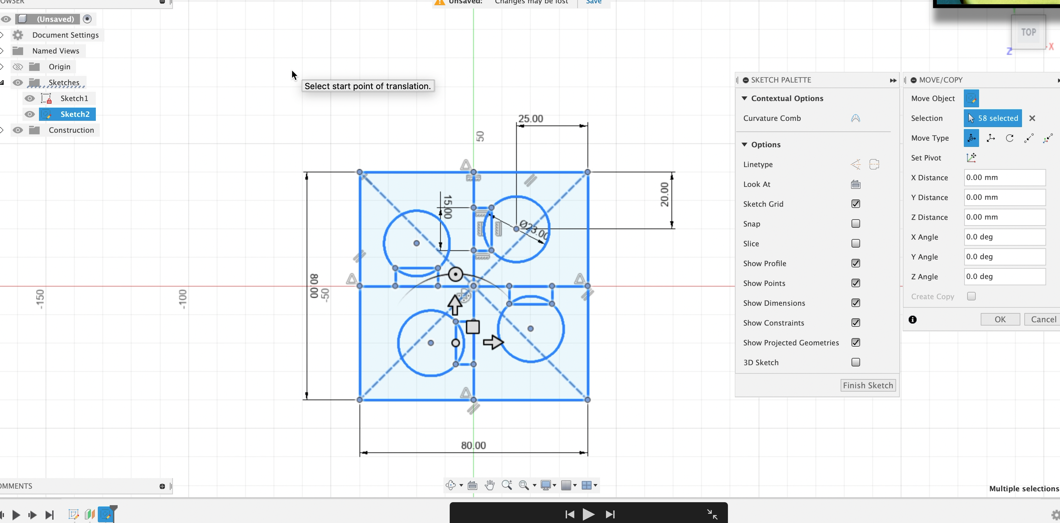The width and height of the screenshot is (1060, 523).
Task: Select Rotate move type icon
Action: click(1010, 138)
